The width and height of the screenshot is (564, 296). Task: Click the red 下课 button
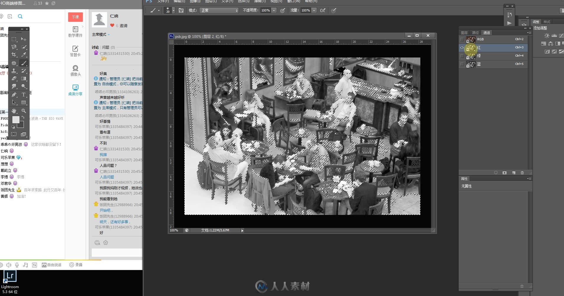[75, 17]
